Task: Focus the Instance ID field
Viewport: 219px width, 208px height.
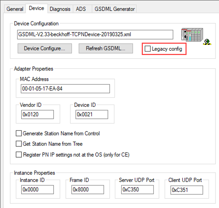Action: tap(37, 190)
